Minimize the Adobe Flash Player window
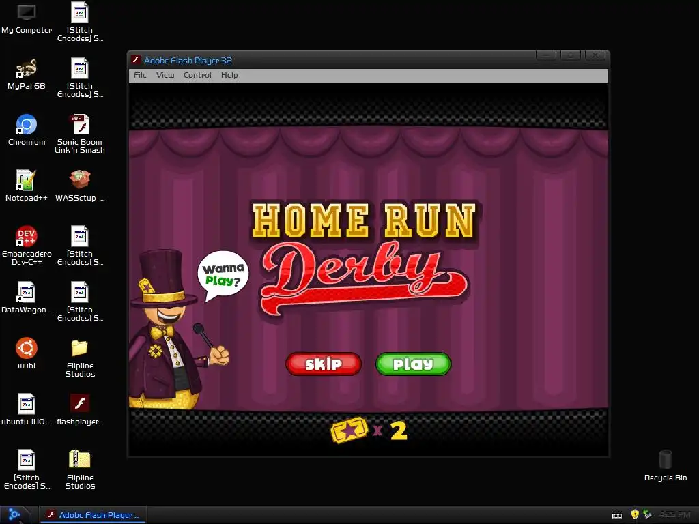699x524 pixels. tap(545, 55)
